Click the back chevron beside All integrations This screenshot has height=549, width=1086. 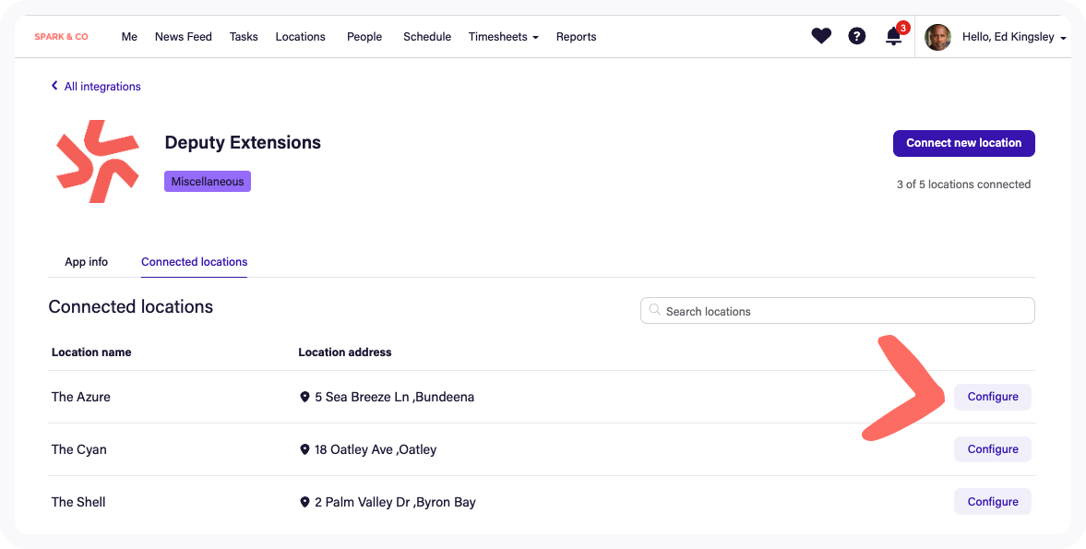[54, 86]
